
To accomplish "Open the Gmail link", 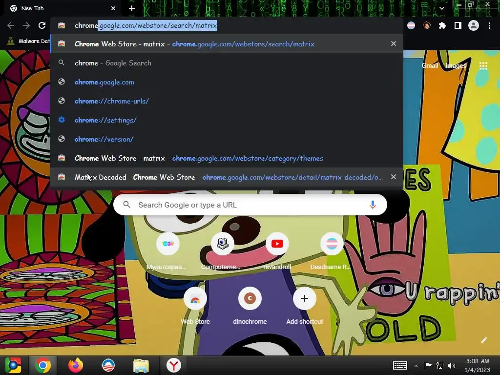I will coord(430,66).
